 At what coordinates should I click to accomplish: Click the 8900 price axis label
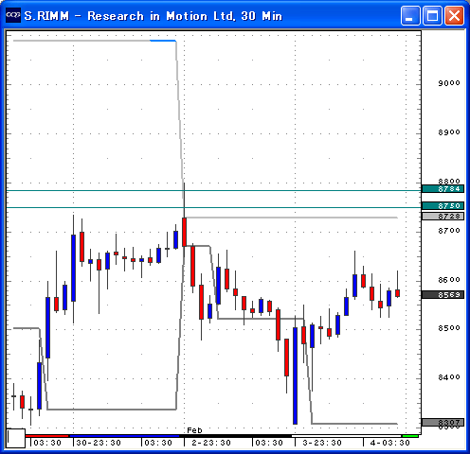(449, 132)
